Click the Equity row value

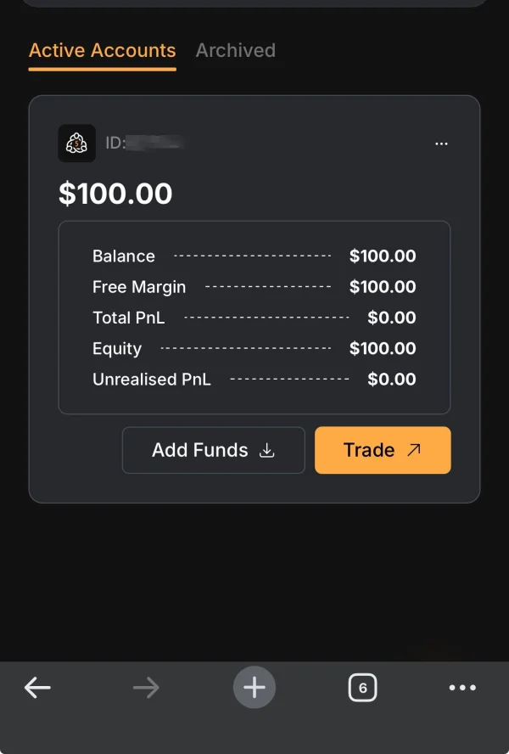point(383,348)
